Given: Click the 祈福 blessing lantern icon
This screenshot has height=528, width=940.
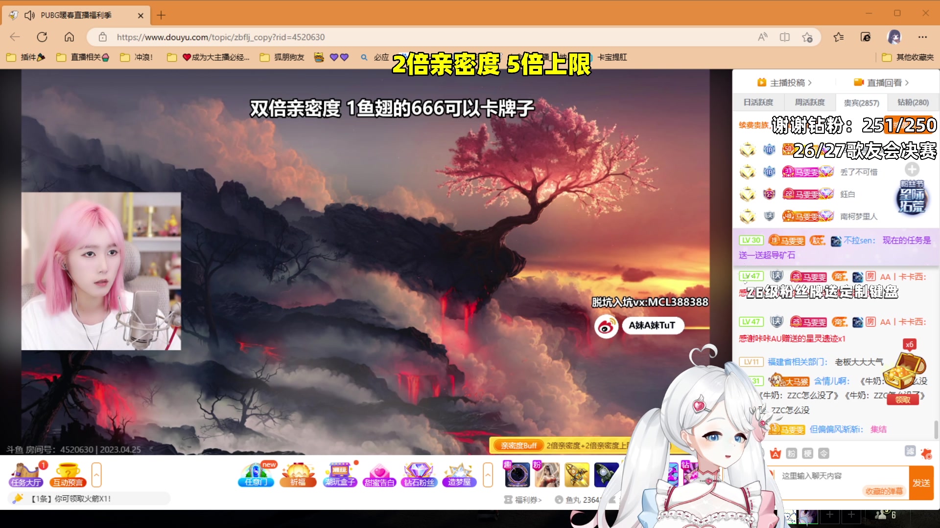Looking at the screenshot, I should 298,473.
